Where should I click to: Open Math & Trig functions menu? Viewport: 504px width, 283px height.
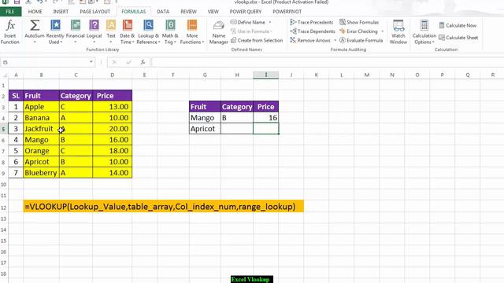coord(170,31)
